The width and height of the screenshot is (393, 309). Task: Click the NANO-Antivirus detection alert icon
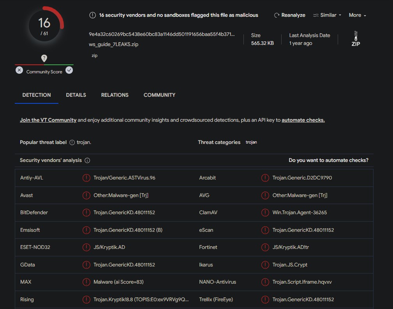pos(265,282)
